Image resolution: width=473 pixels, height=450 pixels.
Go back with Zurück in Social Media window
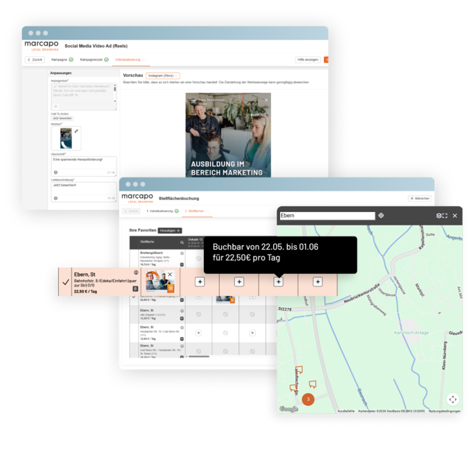tap(35, 60)
